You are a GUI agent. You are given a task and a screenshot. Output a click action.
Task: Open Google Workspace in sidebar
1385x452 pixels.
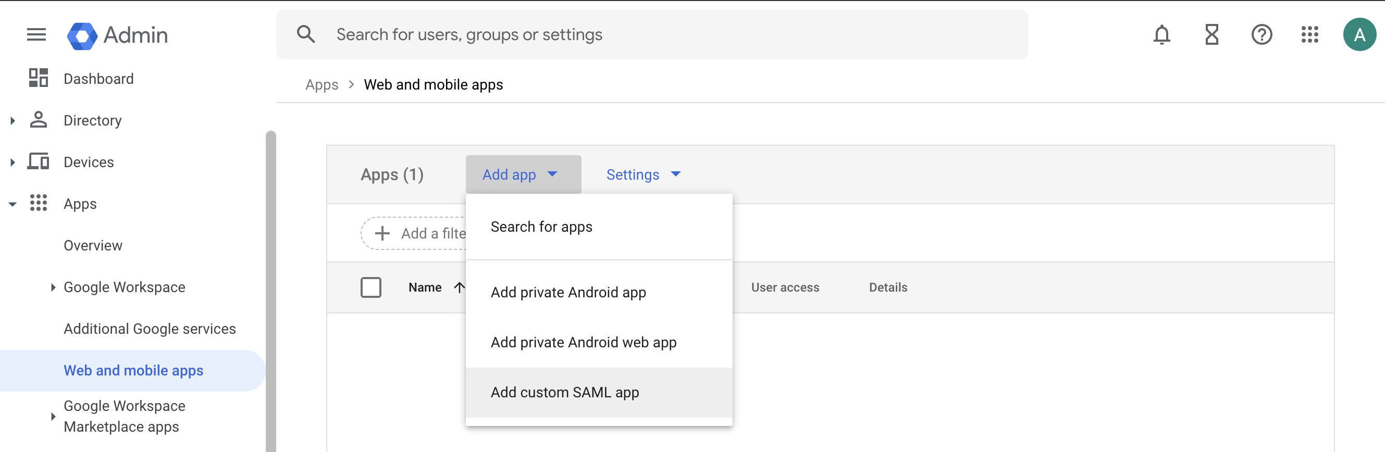click(124, 287)
